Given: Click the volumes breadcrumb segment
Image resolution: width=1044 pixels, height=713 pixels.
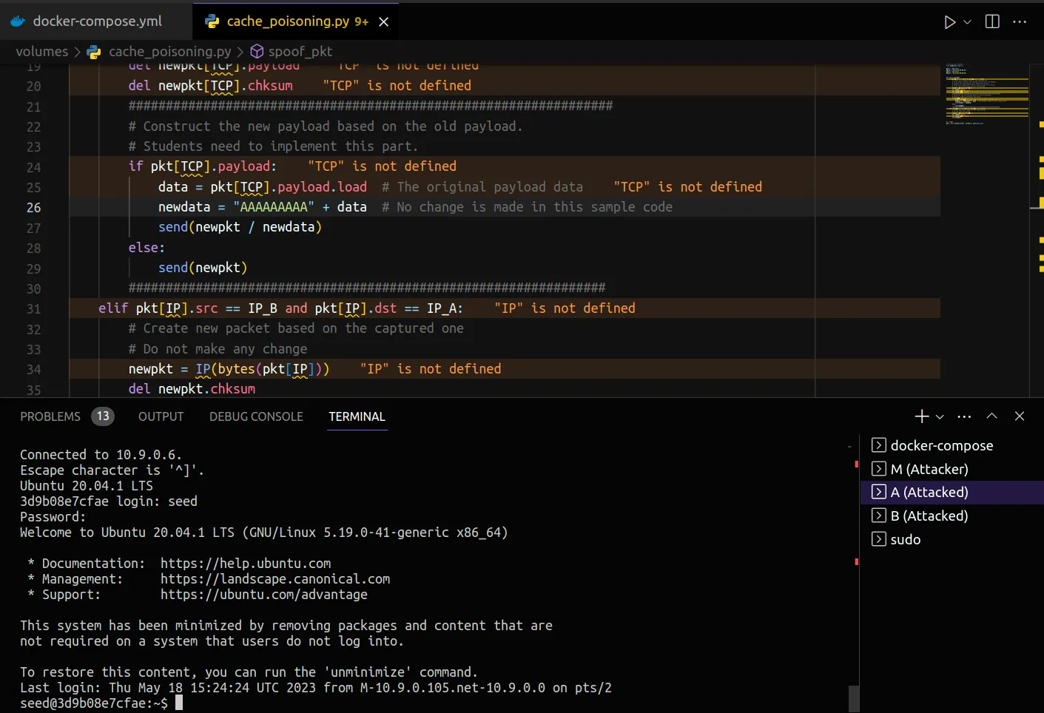Looking at the screenshot, I should (41, 52).
